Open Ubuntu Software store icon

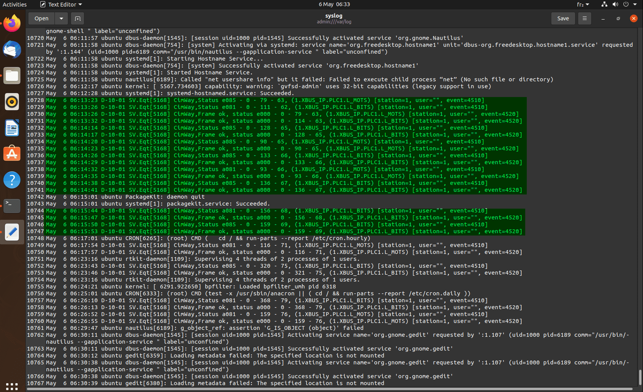coord(12,154)
